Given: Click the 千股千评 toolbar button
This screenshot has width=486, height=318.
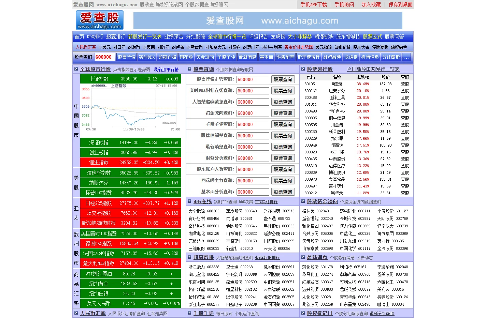Looking at the screenshot, I should coord(226,57).
